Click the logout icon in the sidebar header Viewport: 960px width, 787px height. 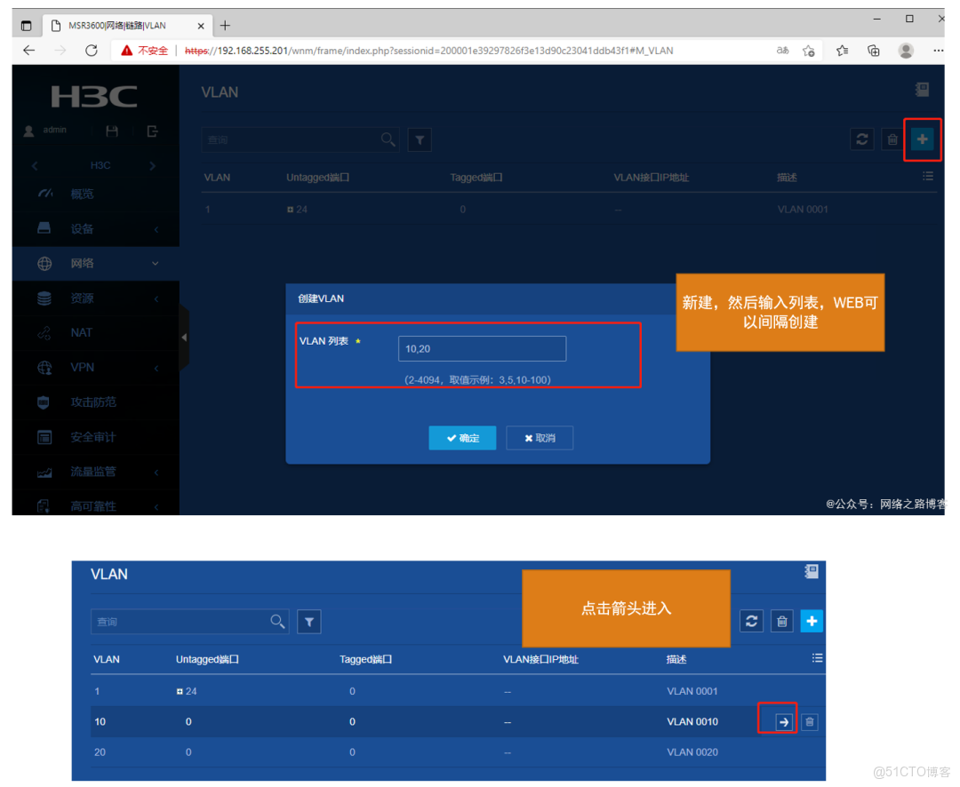[x=151, y=131]
